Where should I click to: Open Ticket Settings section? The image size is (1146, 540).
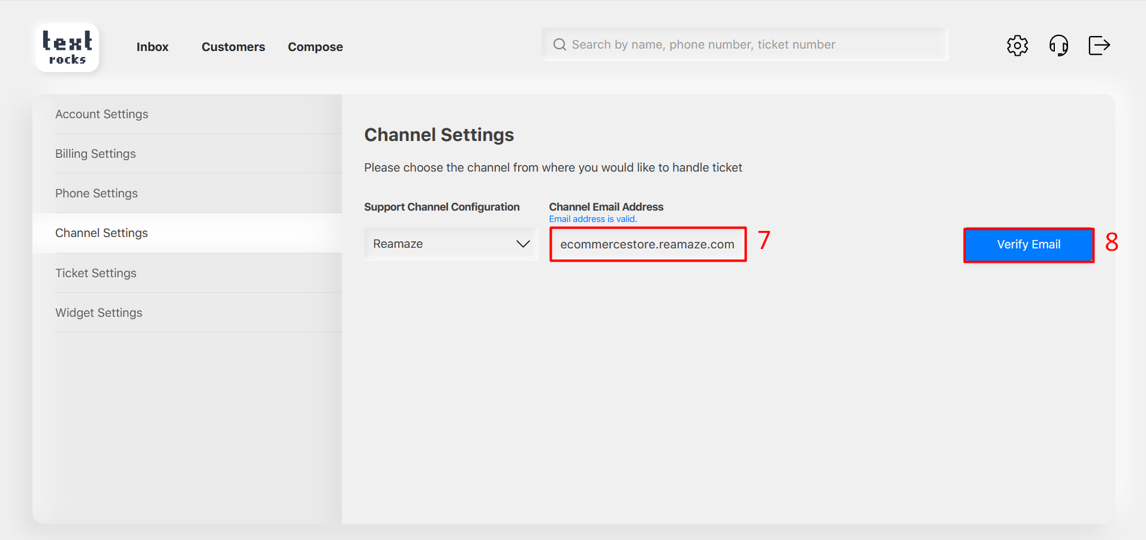(x=96, y=273)
